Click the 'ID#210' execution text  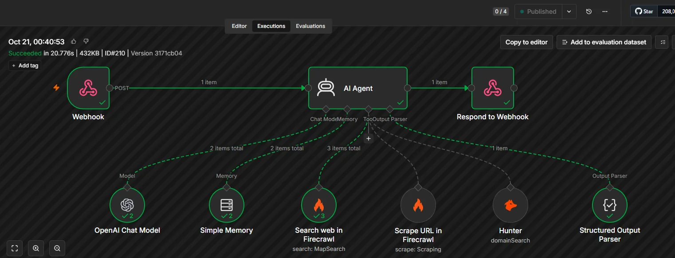[x=116, y=53]
